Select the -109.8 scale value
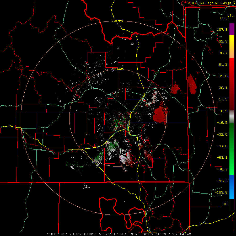The height and width of the screenshot is (236, 236). point(221,192)
